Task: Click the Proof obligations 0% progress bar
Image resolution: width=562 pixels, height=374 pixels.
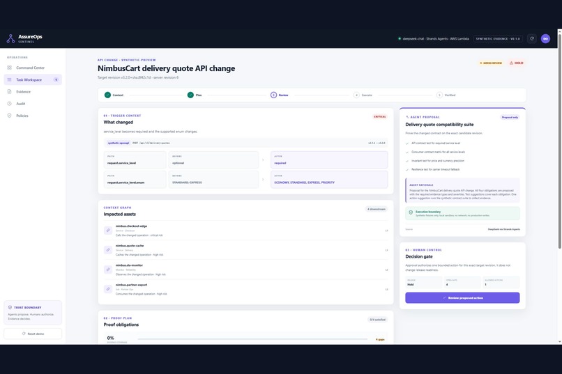Action: pos(252,339)
